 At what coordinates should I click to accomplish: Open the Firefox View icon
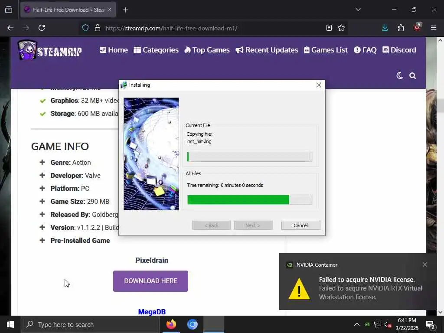(x=9, y=10)
